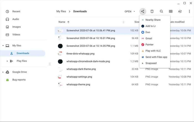Choose Snapseed from the share list
Screen dimensions: 194x122
(x=151, y=63)
